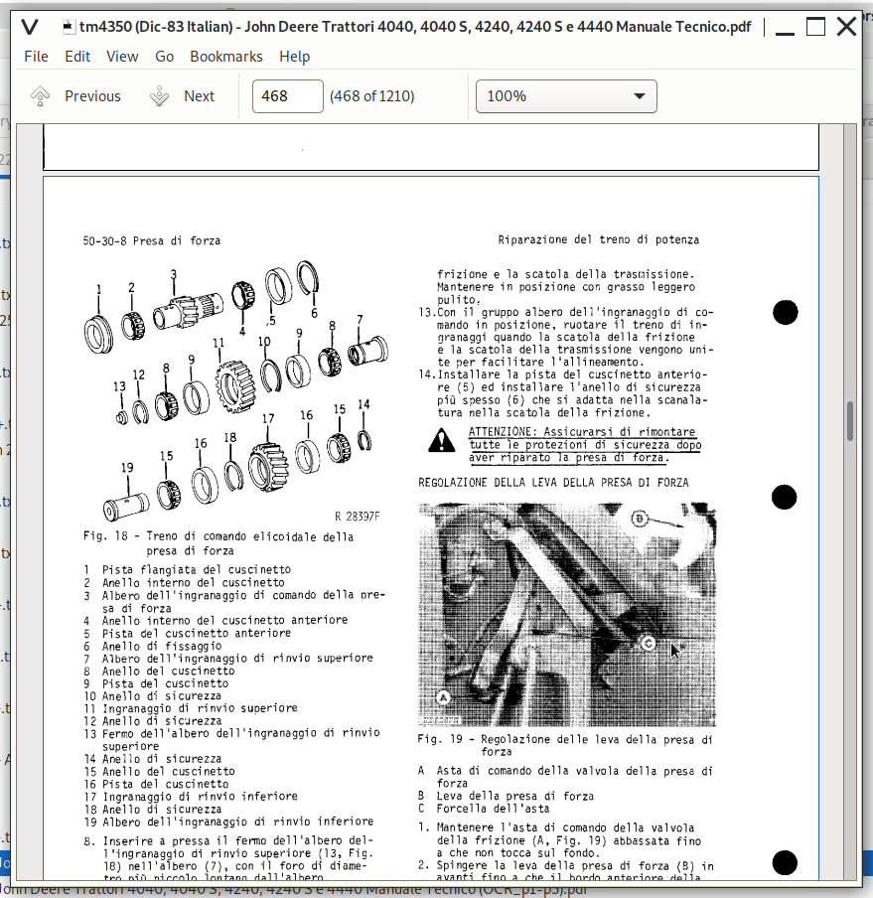Viewport: 873px width, 898px height.
Task: Click the window title text tm4350
Action: click(415, 27)
